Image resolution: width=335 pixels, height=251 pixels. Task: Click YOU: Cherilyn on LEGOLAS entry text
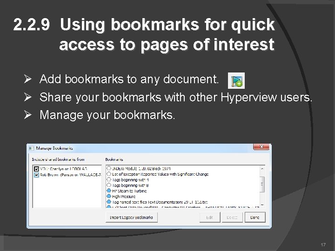point(63,169)
